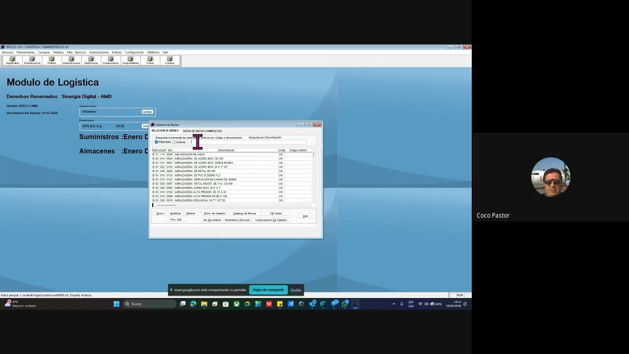Select the ABLANDADOR DE AGUA row
This screenshot has height=354, width=629.
pos(232,154)
